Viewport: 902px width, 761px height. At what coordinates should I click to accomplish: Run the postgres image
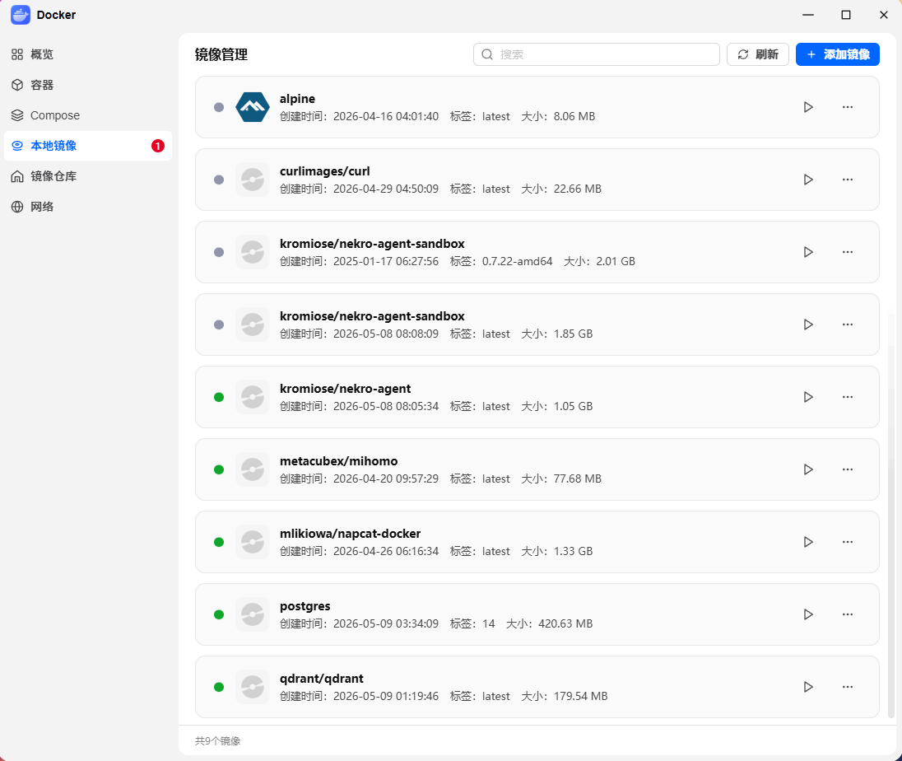tap(808, 614)
